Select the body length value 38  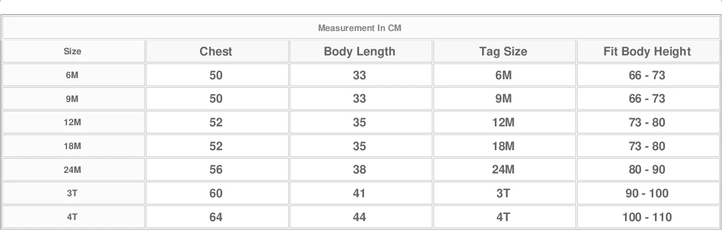pos(360,170)
